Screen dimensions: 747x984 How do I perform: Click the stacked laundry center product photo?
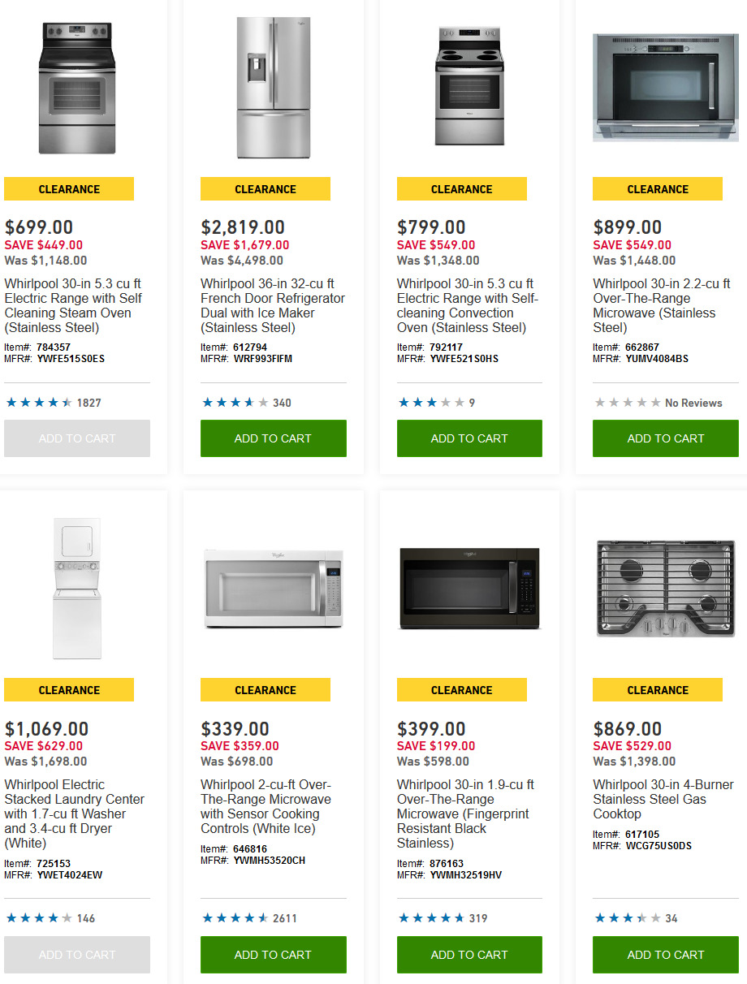pyautogui.click(x=77, y=588)
